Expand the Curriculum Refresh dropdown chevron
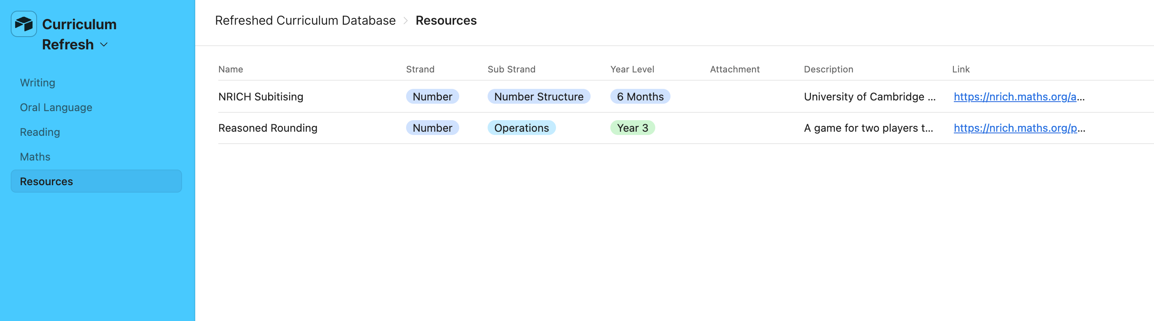1154x321 pixels. (104, 45)
